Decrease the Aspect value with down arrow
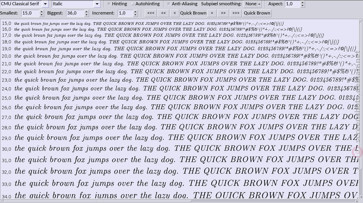This screenshot has width=363, height=203. point(303,5)
